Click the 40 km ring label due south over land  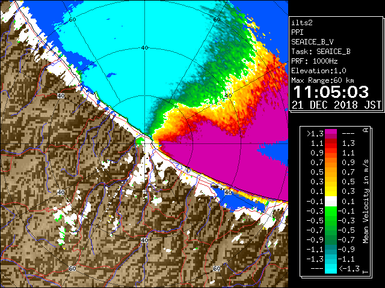tap(144, 240)
